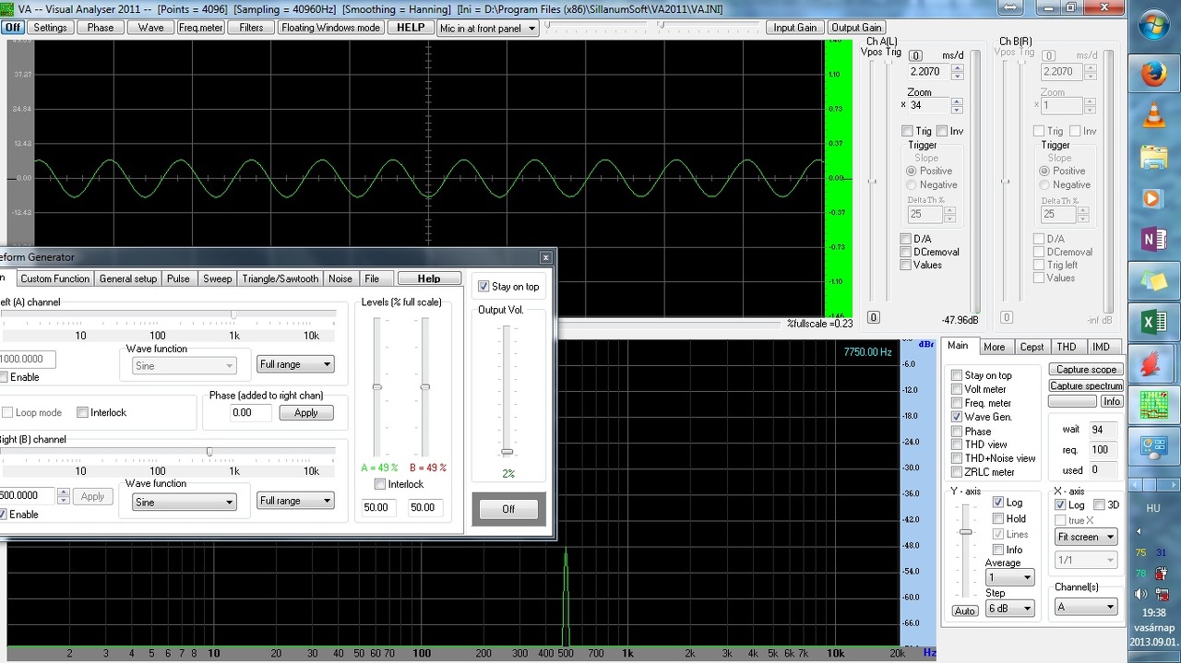Open Noise tab in Waveform Generator
The width and height of the screenshot is (1181, 663).
click(x=340, y=278)
